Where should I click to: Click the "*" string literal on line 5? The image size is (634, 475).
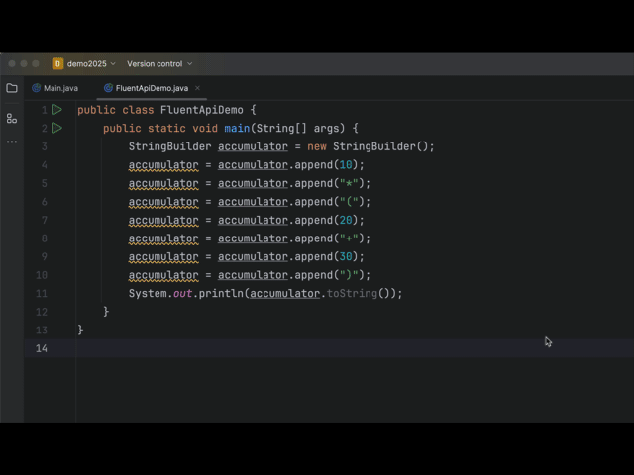click(x=349, y=183)
